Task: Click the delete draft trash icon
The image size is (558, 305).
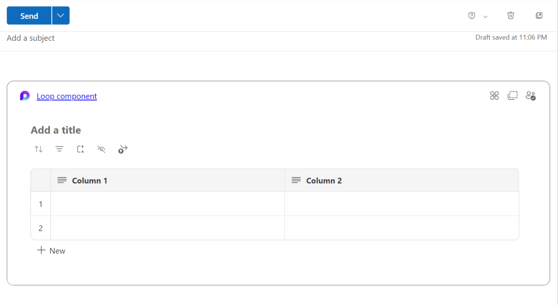Action: [x=511, y=15]
